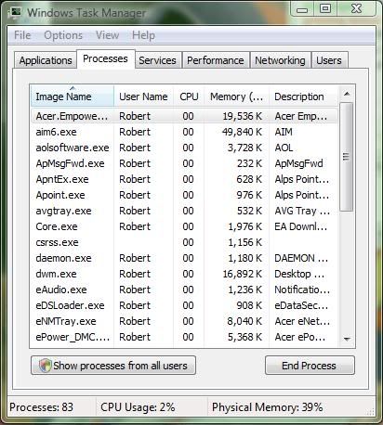Maximize the Task Manager window

324,8
